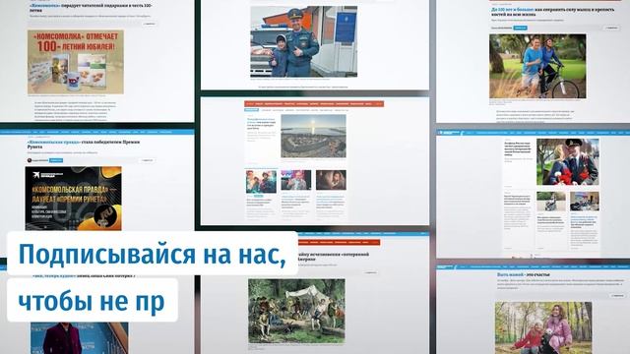Click photo of rescue officer with boy
The width and height of the screenshot is (630, 354).
(304, 41)
